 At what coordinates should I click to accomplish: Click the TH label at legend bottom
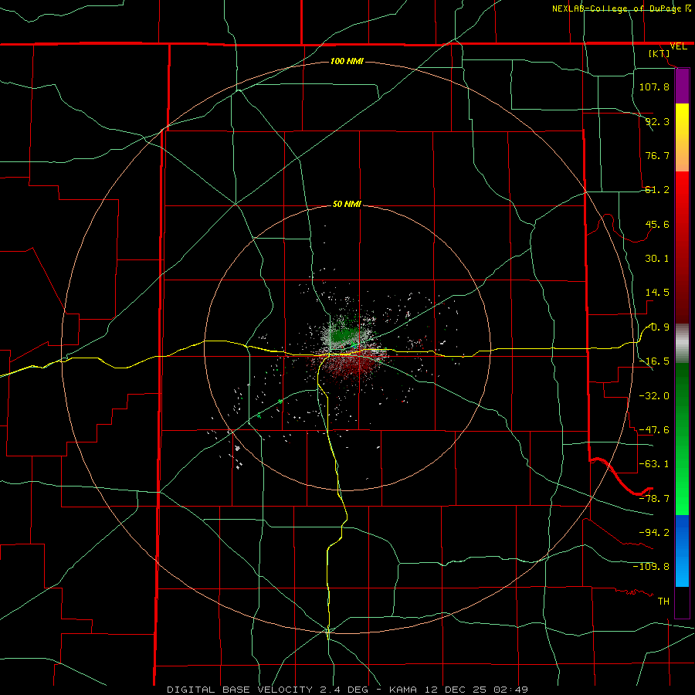[663, 602]
